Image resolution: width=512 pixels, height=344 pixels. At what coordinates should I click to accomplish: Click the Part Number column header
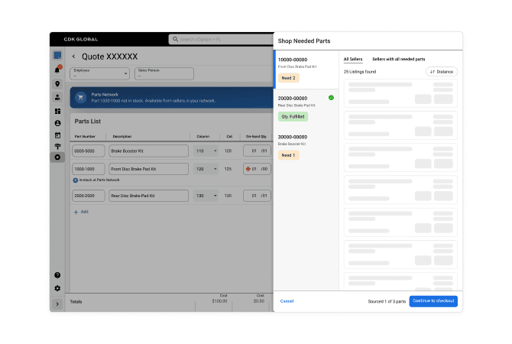85,137
